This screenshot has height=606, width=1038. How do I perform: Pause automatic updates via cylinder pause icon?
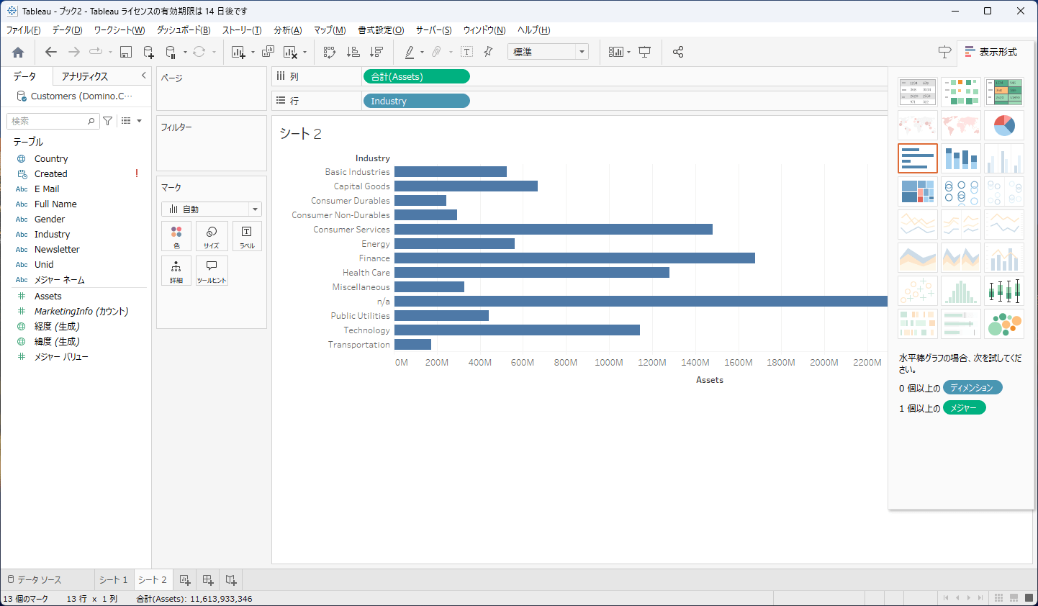[171, 52]
